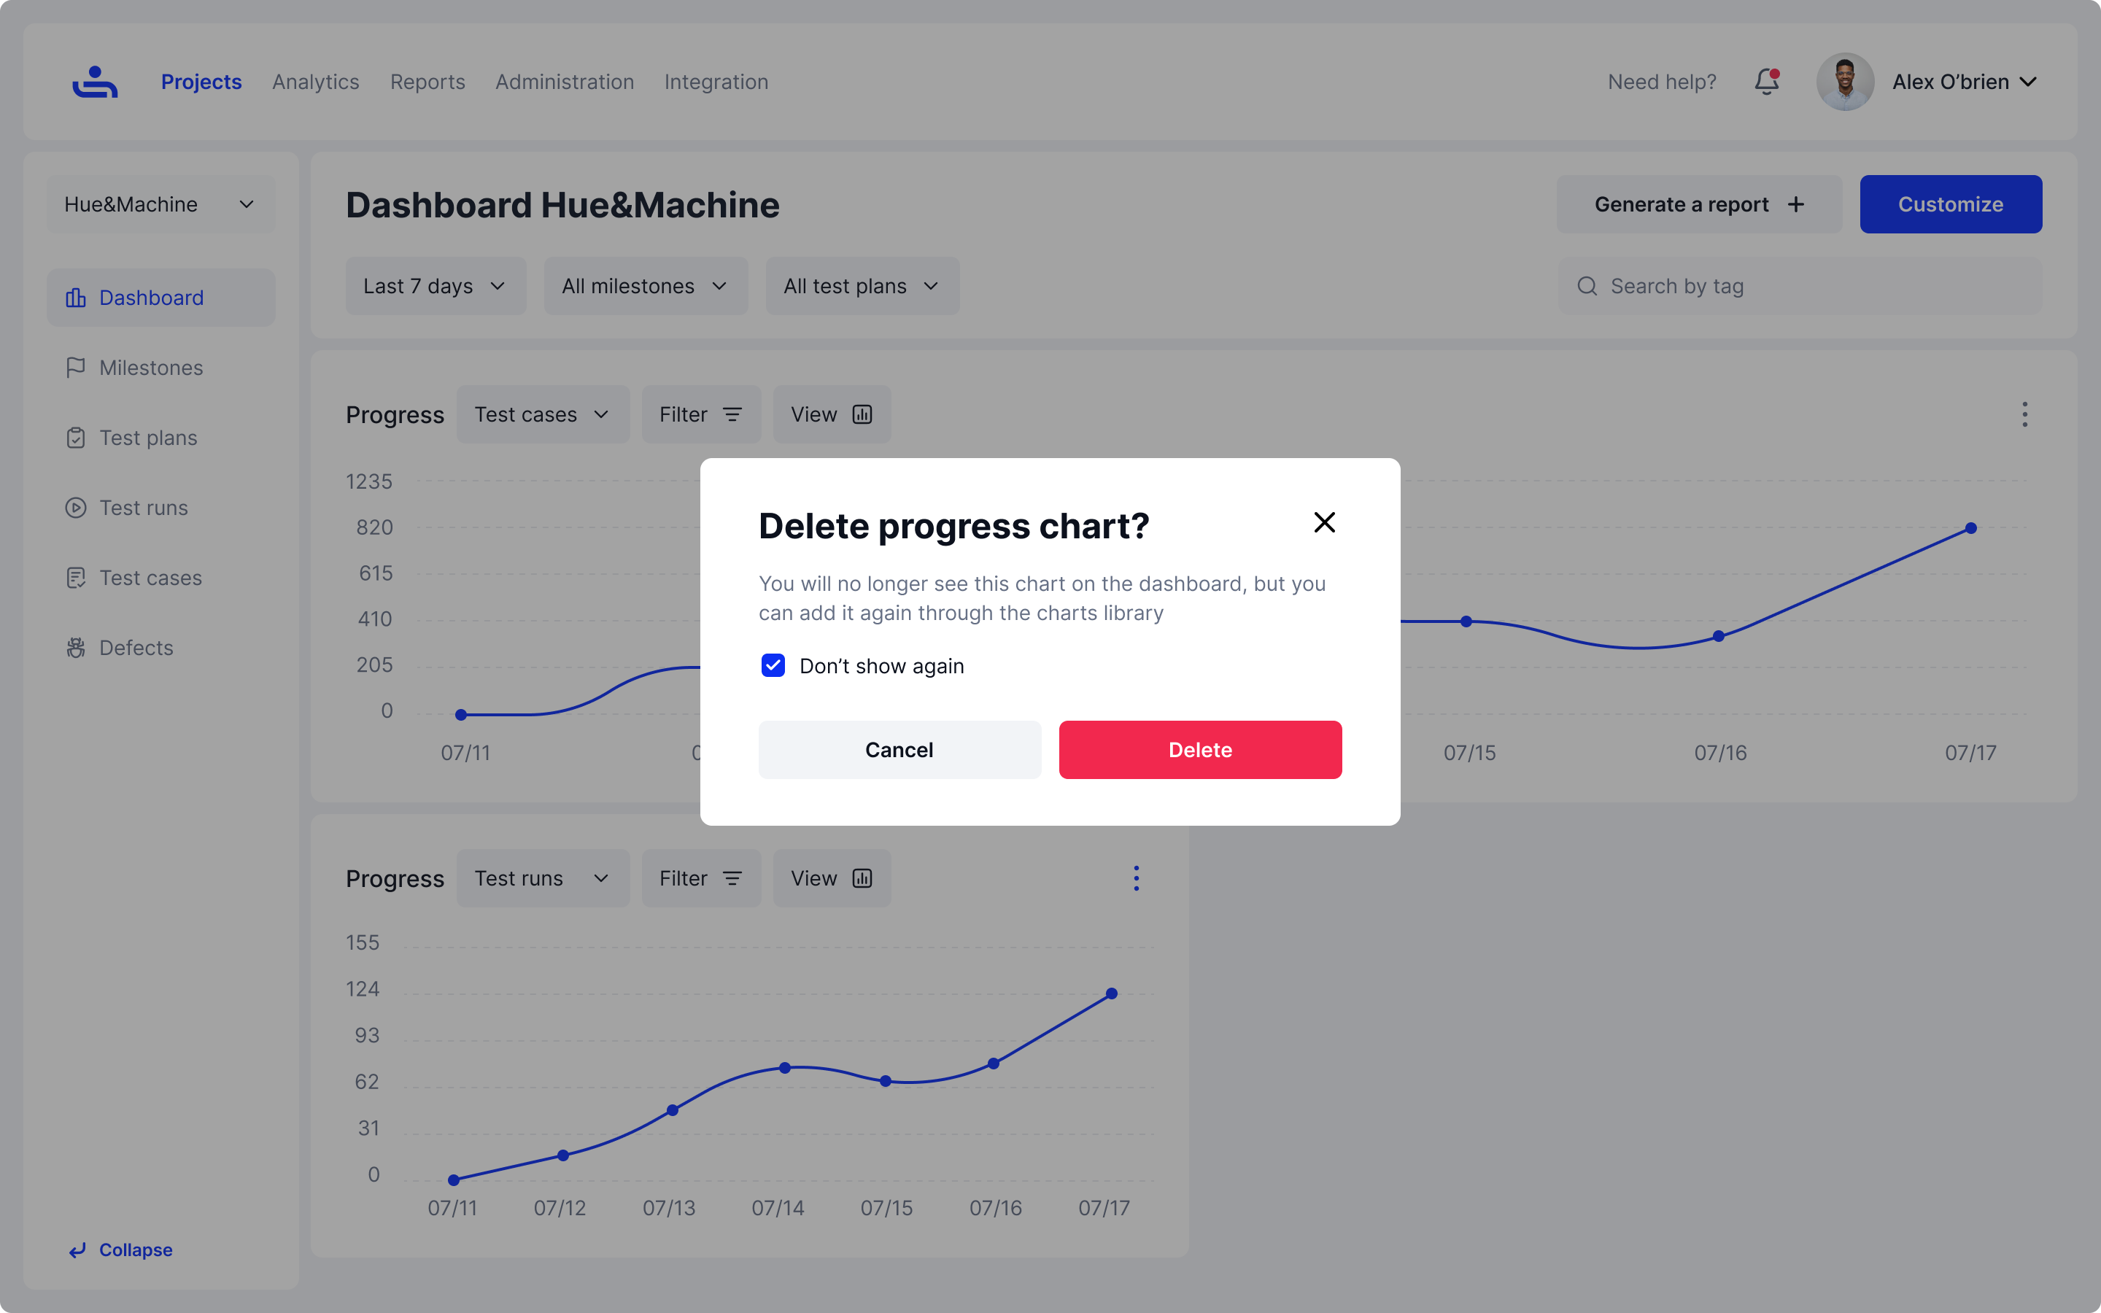Click Alex O'brien's avatar photo

[x=1845, y=82]
